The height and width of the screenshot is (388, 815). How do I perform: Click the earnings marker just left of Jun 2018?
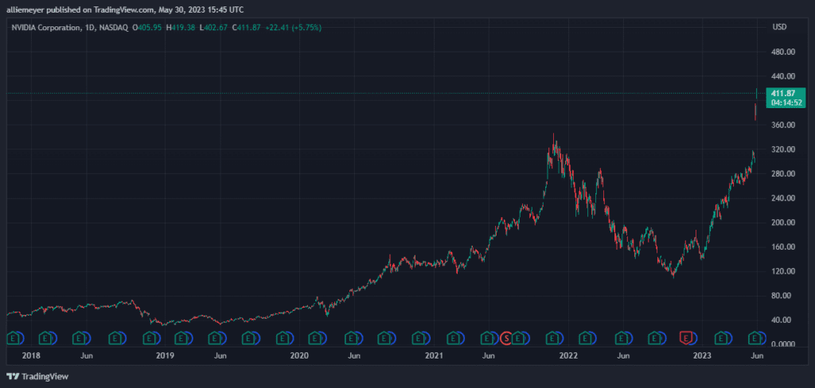tap(80, 339)
